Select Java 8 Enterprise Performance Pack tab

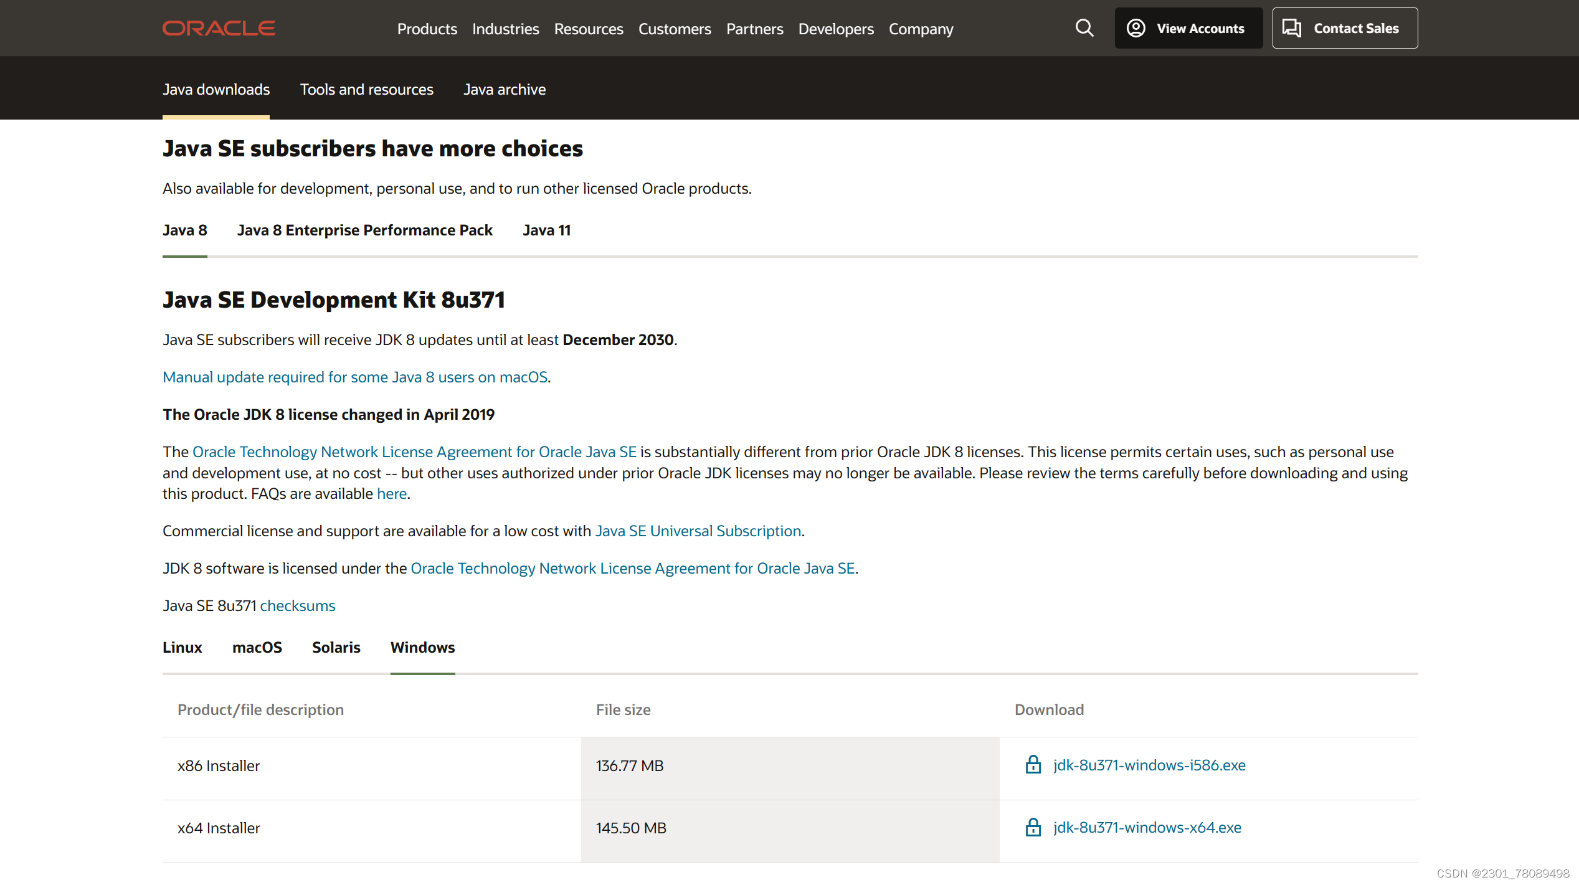[x=364, y=230]
